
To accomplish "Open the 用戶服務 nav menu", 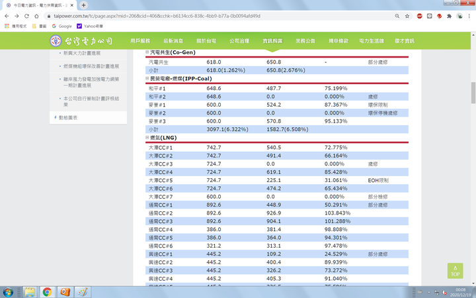I will tap(140, 41).
